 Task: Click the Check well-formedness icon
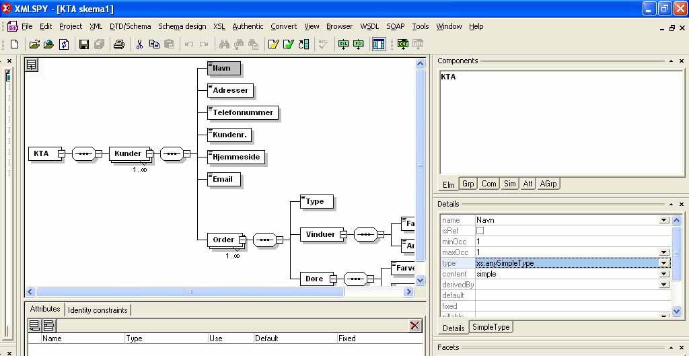tap(273, 44)
